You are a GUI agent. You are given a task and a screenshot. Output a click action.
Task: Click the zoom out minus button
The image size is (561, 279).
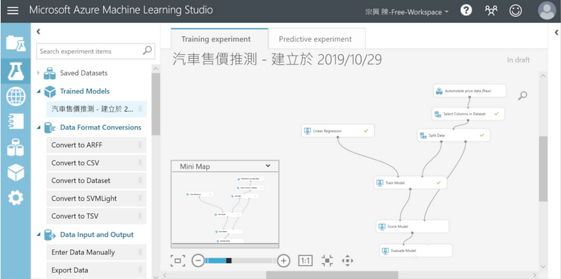[198, 260]
